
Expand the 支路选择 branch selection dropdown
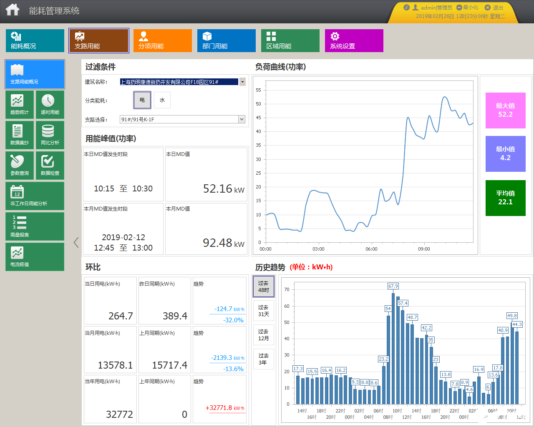pos(242,119)
